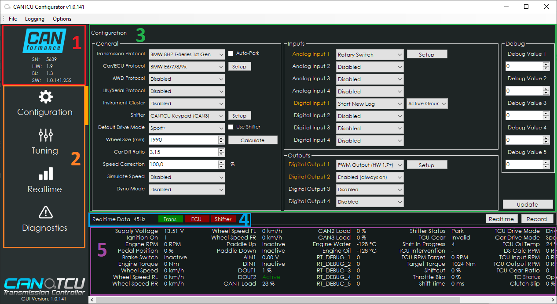The height and width of the screenshot is (304, 557).
Task: Open the Diagnostics warning triangle icon
Action: point(45,212)
